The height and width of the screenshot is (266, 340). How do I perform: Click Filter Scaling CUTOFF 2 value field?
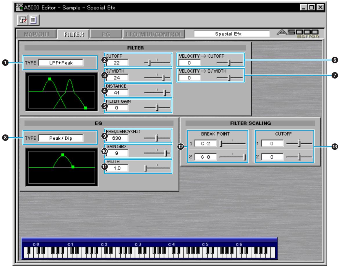[272, 157]
